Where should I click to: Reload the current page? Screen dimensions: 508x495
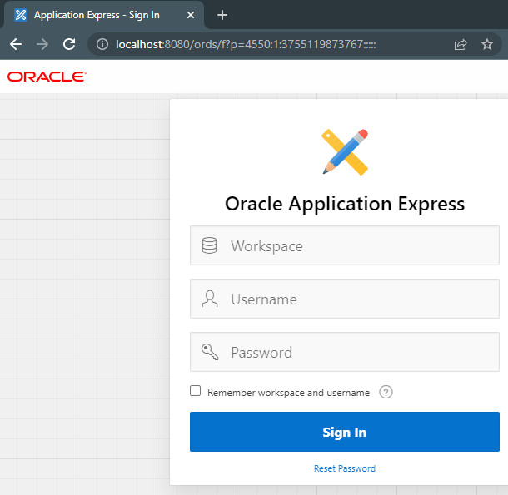click(69, 44)
